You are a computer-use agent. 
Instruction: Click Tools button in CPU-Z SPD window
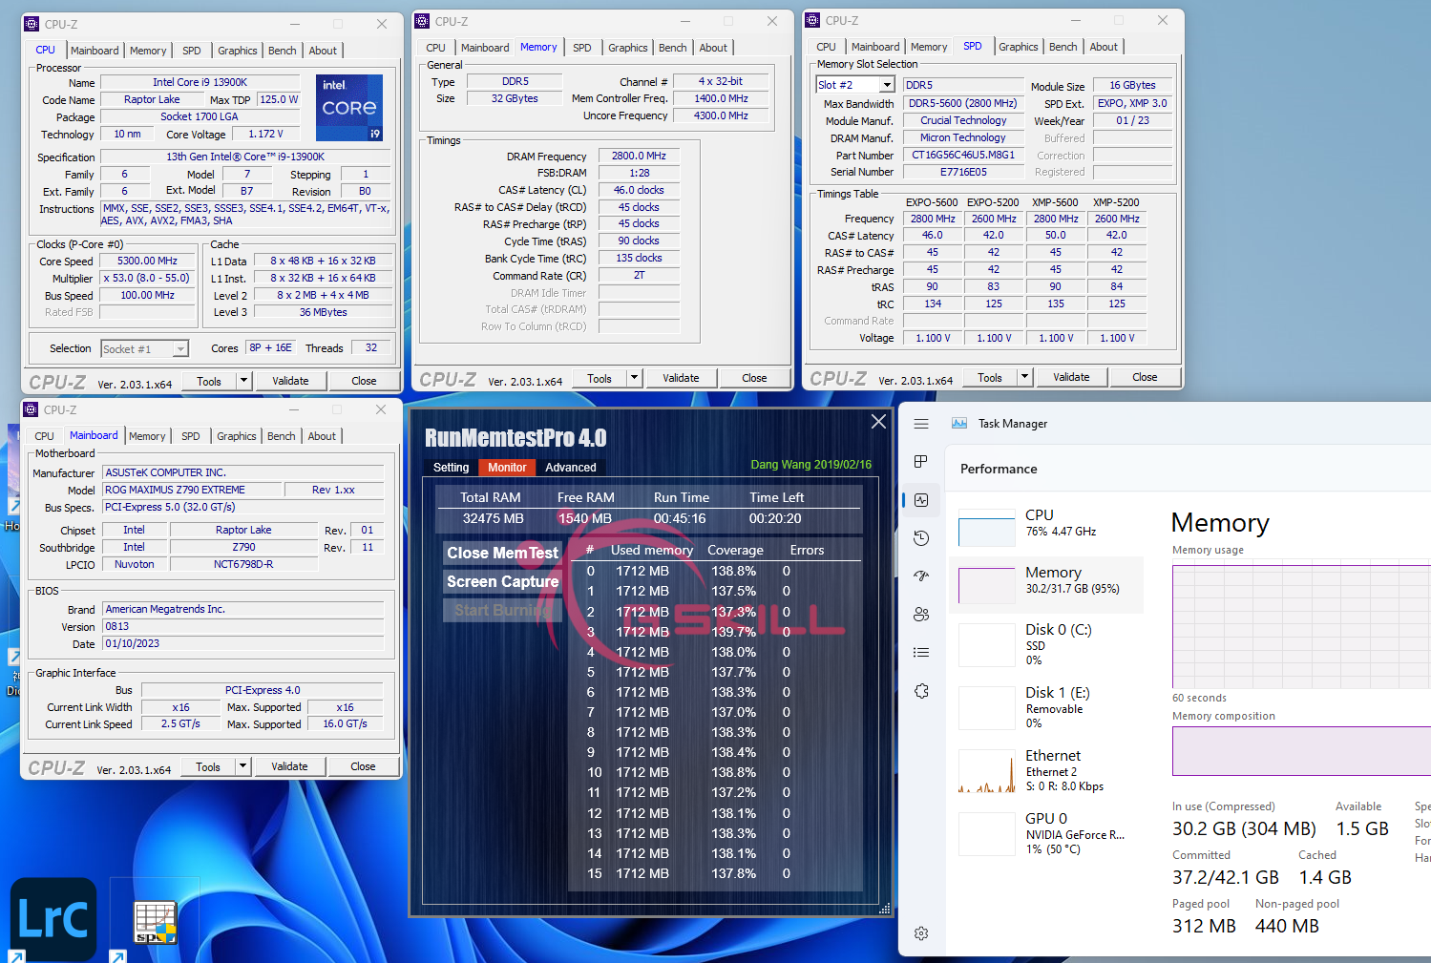[x=990, y=377]
